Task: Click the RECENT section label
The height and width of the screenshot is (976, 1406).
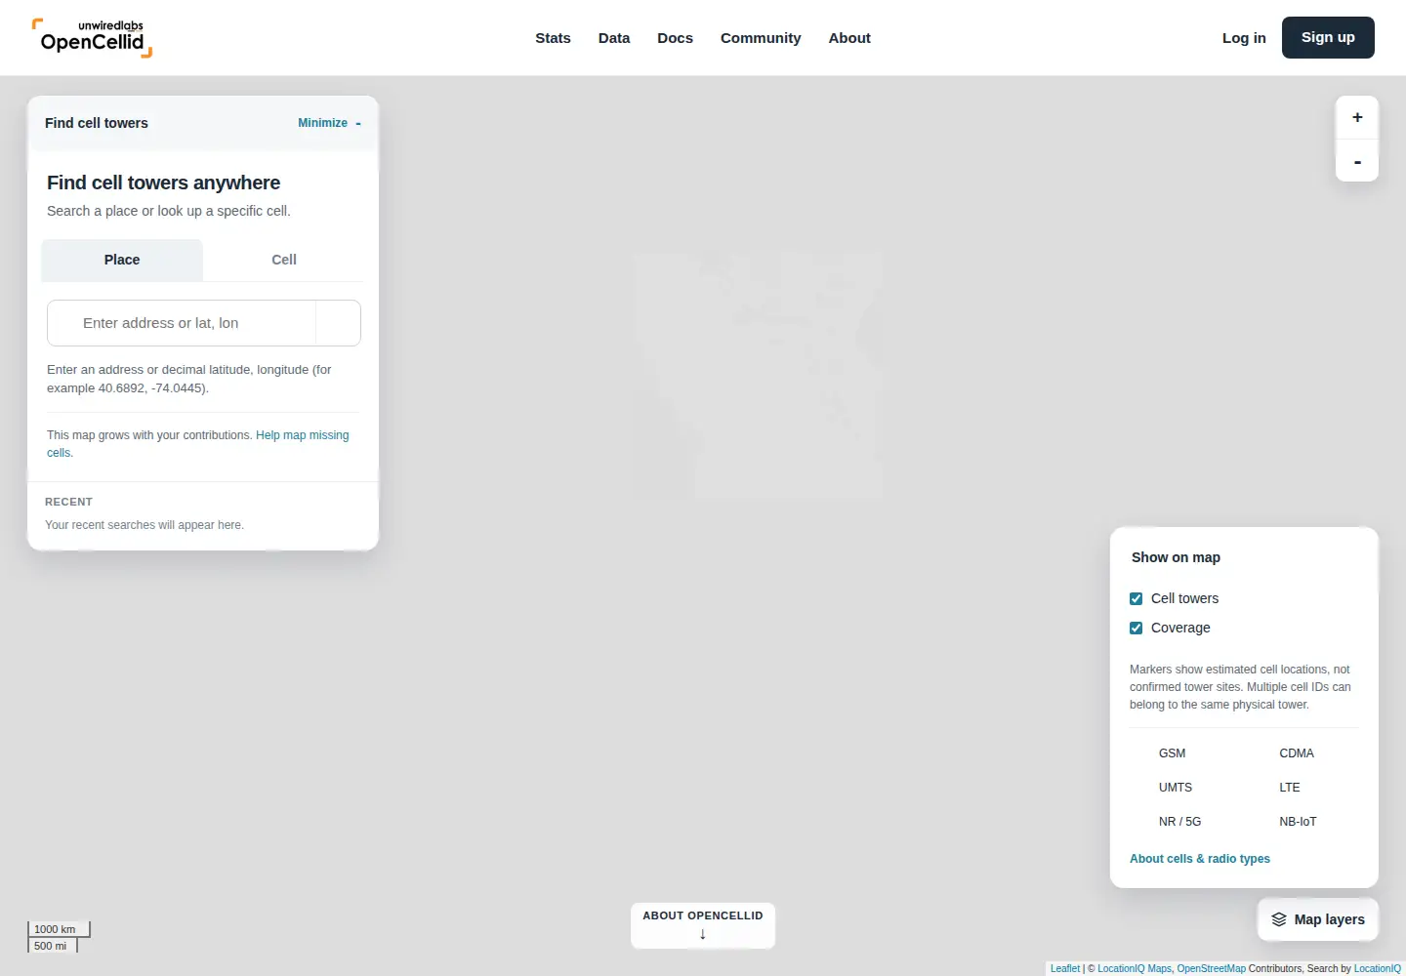Action: pyautogui.click(x=68, y=502)
